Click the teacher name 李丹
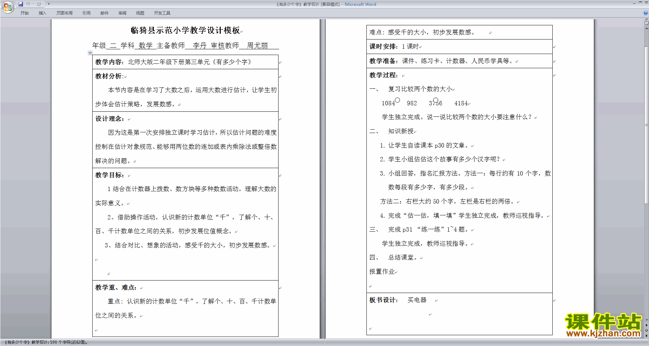Image resolution: width=649 pixels, height=346 pixels. coord(199,46)
